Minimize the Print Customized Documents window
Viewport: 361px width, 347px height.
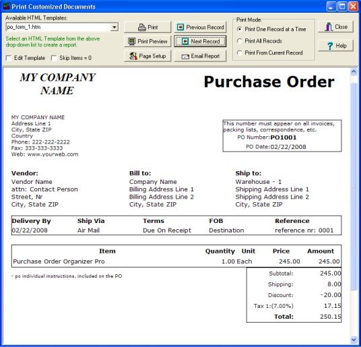point(331,7)
